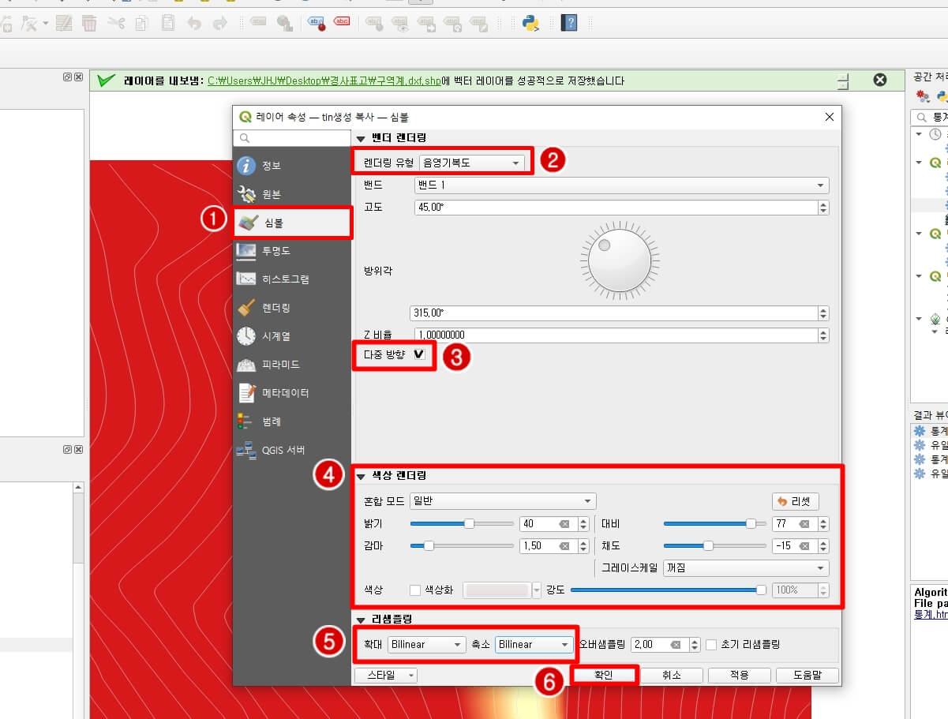This screenshot has height=719, width=948.
Task: Open the 축소 resampling dropdown set to Bilinear
Action: pos(534,645)
